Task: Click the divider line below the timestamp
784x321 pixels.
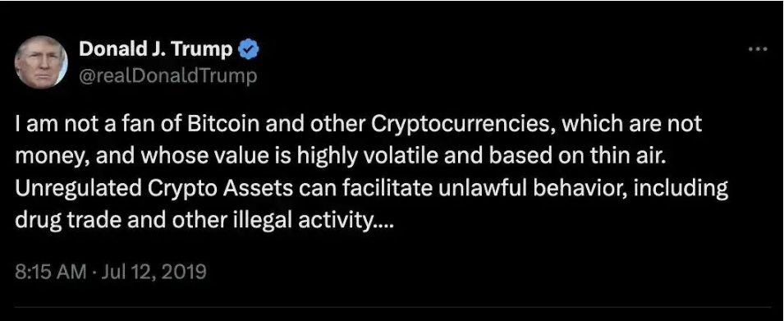Action: coord(392,306)
